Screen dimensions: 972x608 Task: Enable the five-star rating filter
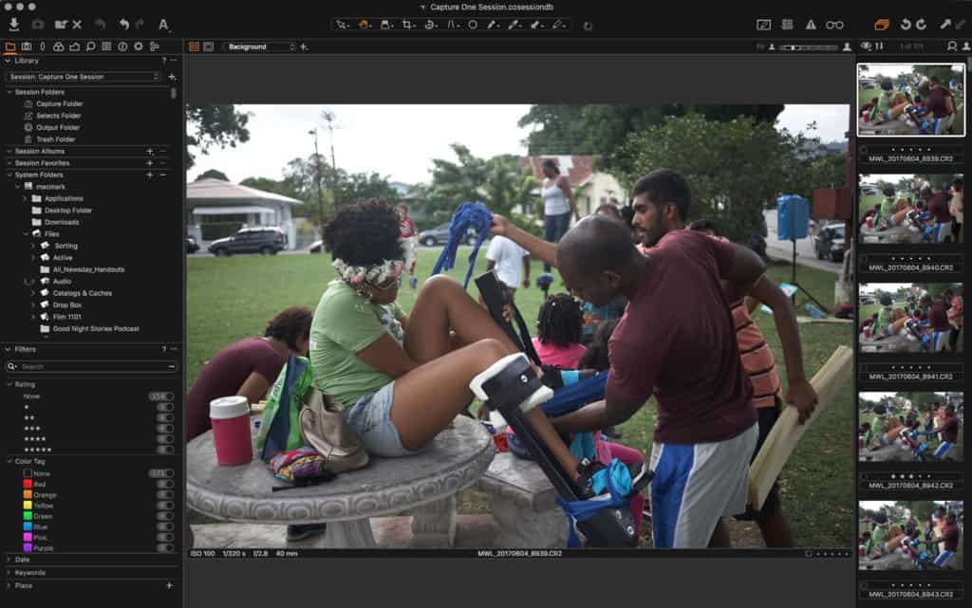click(x=165, y=449)
